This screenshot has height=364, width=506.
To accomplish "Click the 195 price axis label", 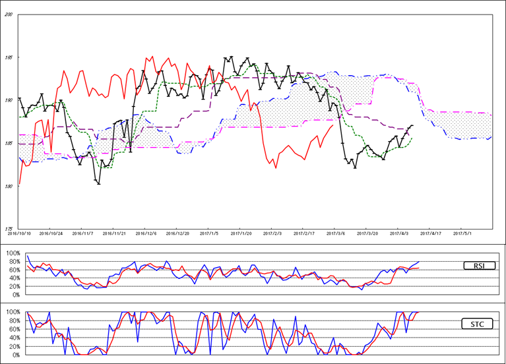I will (9, 58).
